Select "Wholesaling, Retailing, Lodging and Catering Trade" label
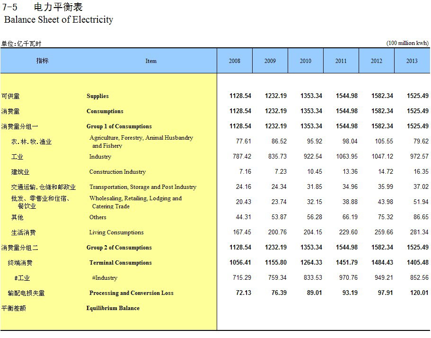 tap(135, 202)
